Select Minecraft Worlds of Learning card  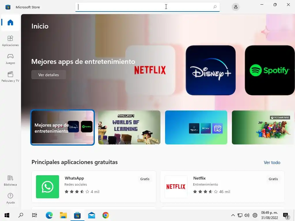[129, 127]
